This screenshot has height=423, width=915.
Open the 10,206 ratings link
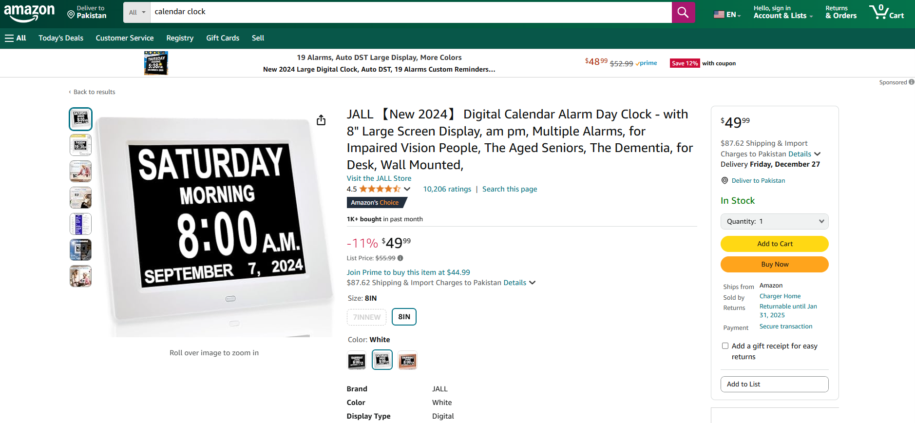[447, 189]
